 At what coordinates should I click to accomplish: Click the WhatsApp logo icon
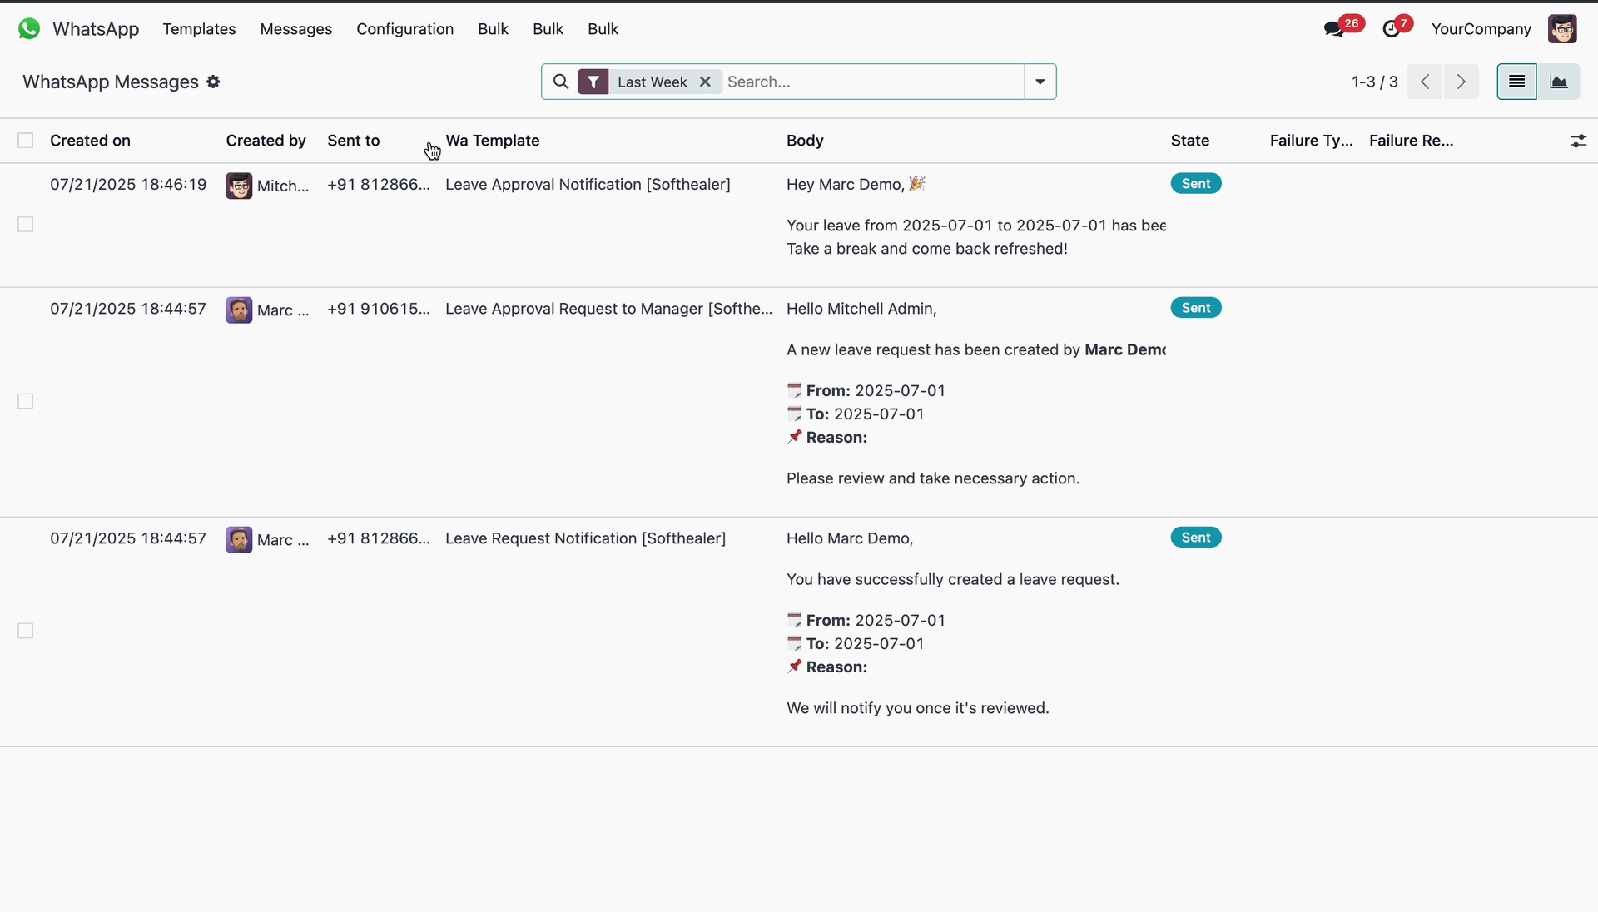[x=29, y=29]
